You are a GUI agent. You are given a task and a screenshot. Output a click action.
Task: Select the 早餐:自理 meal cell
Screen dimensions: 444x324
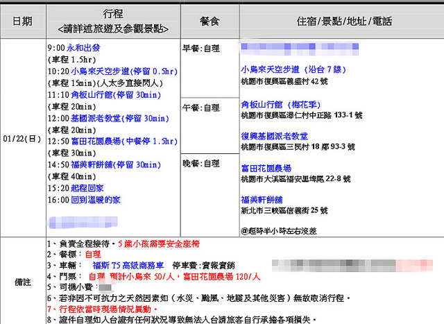coord(200,49)
